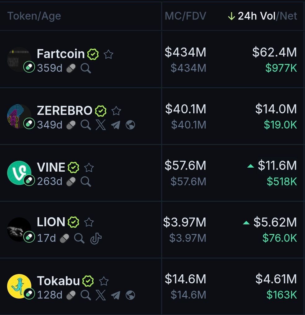Open Tokabu's X (Twitter) profile icon
The height and width of the screenshot is (315, 305).
click(x=101, y=295)
